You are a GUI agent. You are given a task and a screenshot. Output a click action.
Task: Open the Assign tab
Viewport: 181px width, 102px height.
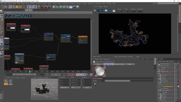[x=130, y=64]
